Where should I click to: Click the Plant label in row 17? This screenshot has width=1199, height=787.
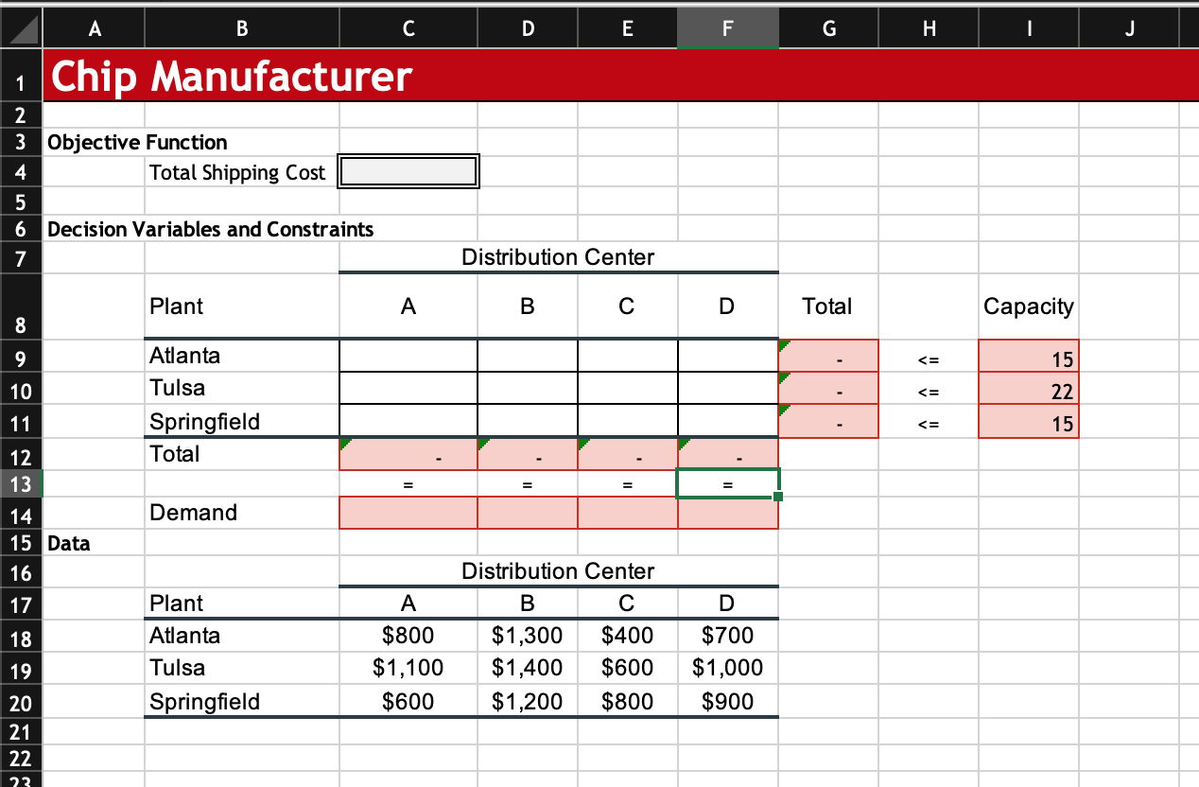click(x=176, y=603)
